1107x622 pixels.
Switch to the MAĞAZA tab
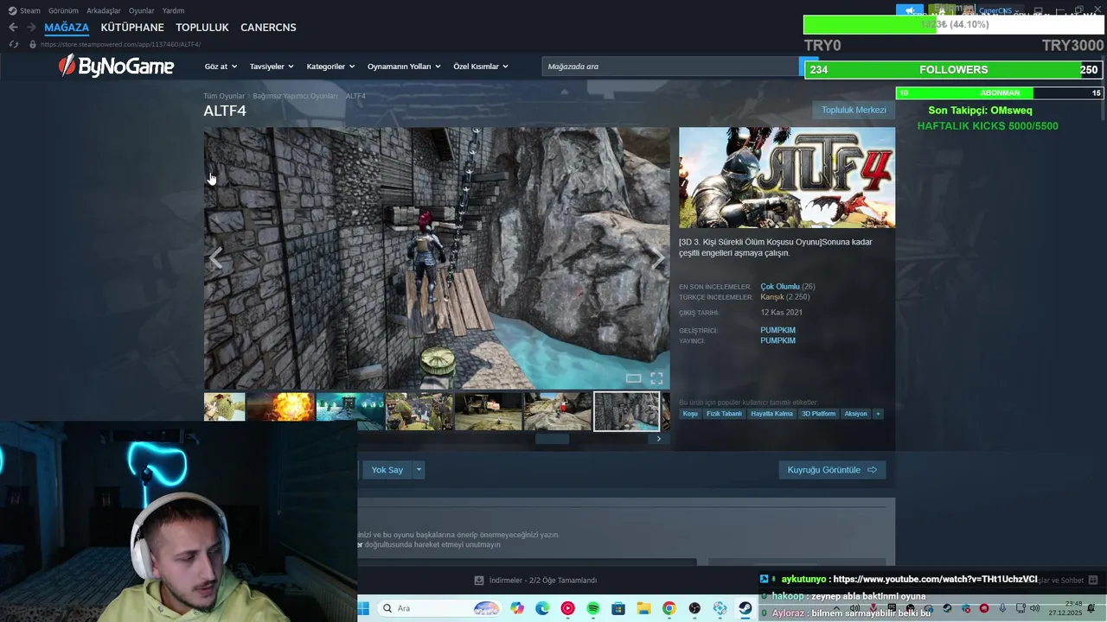coord(67,28)
